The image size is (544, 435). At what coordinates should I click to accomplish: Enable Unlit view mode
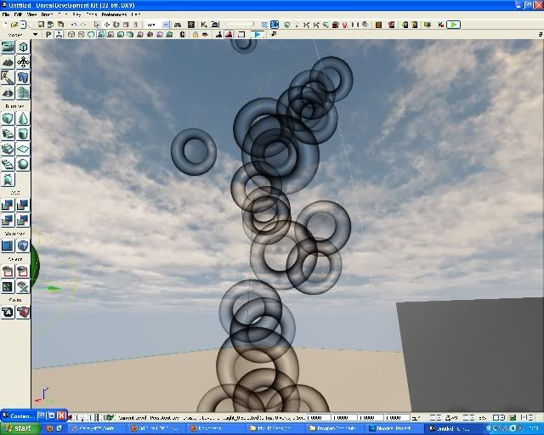[91, 34]
